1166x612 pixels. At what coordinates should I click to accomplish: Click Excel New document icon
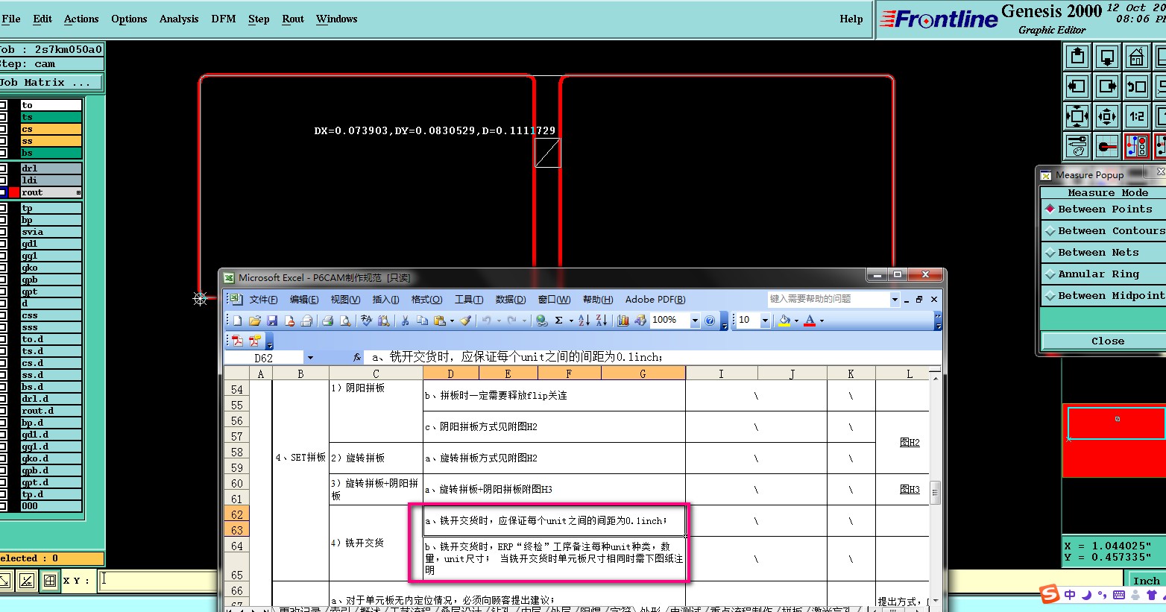[x=237, y=321]
